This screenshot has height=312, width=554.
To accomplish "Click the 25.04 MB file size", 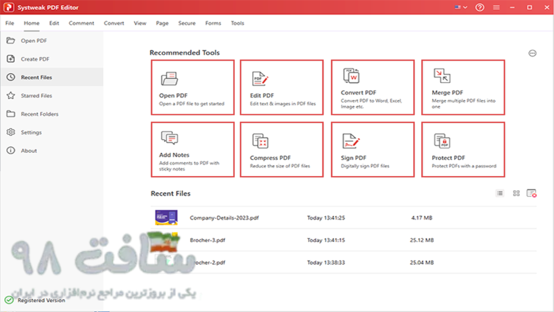I will 422,263.
